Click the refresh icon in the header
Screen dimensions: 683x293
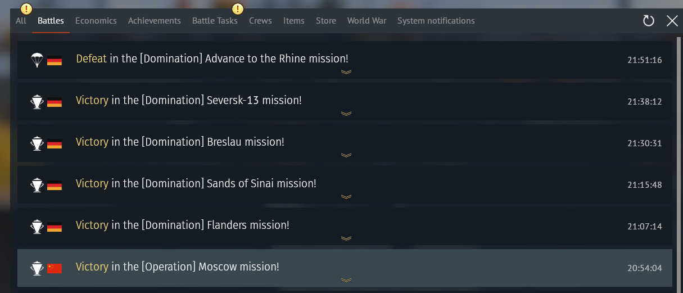pos(649,21)
